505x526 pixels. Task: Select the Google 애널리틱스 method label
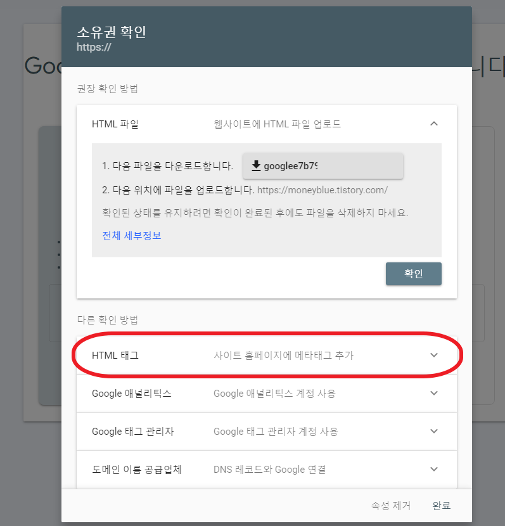pyautogui.click(x=131, y=393)
